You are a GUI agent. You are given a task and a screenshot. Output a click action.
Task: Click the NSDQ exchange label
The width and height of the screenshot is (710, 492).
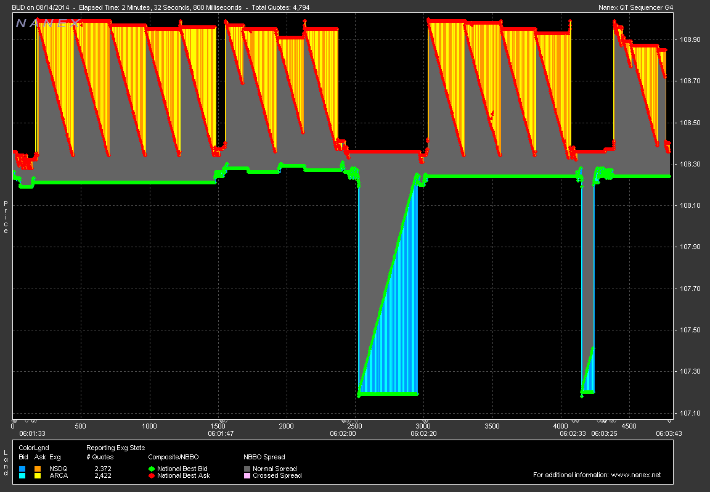59,469
